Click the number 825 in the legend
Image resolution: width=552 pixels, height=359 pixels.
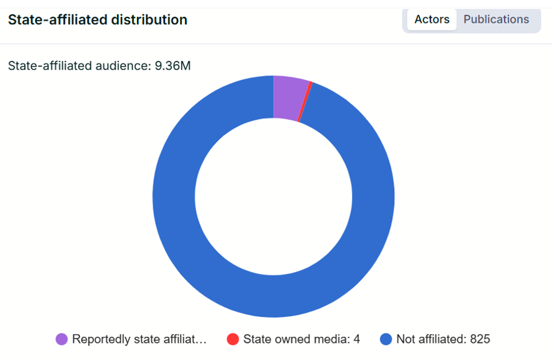coord(481,339)
